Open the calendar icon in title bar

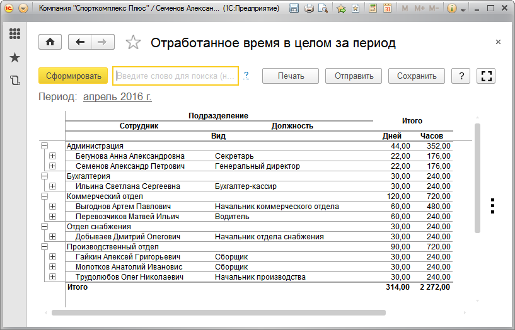click(387, 9)
